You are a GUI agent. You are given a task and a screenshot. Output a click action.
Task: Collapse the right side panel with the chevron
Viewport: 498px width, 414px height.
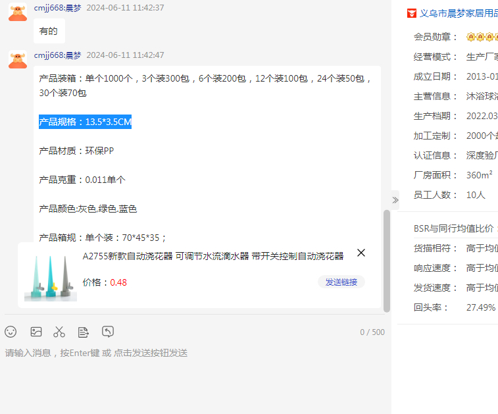pyautogui.click(x=395, y=200)
